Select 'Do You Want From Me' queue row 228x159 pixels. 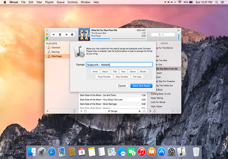[x=168, y=69]
